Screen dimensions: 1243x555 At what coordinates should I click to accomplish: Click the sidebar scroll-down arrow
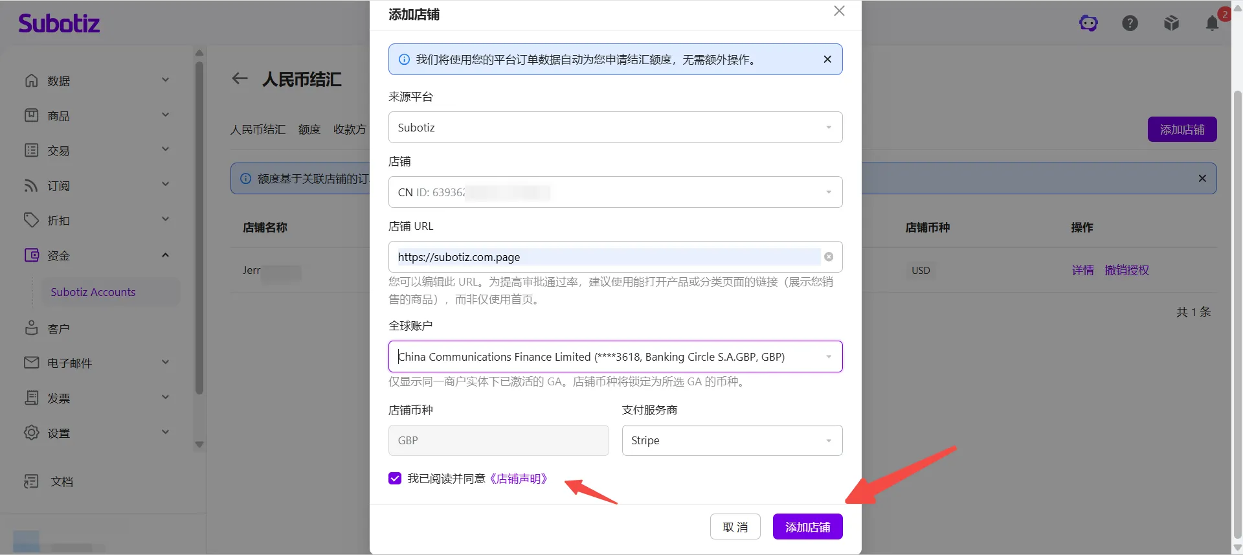199,445
